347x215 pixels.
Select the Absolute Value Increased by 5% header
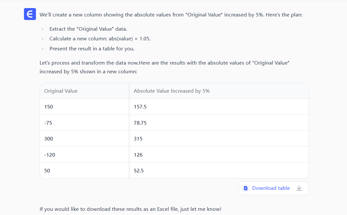[172, 91]
